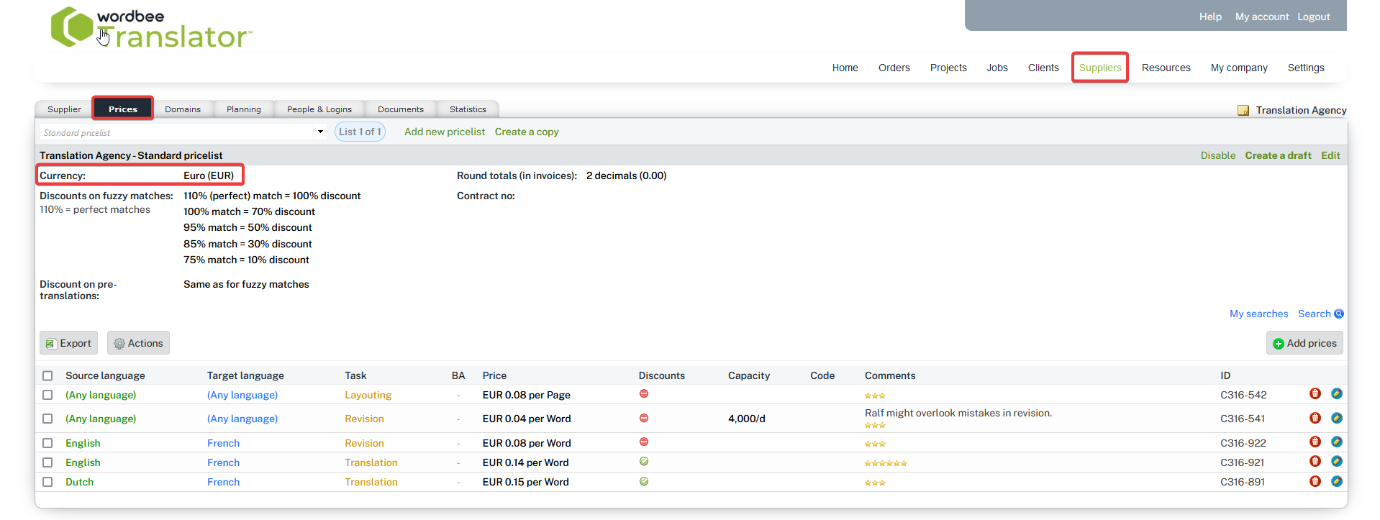Click the Add prices button

tap(1304, 343)
